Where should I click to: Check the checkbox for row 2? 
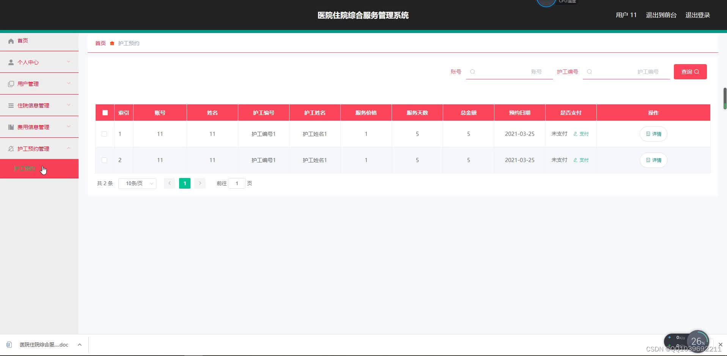(x=104, y=160)
